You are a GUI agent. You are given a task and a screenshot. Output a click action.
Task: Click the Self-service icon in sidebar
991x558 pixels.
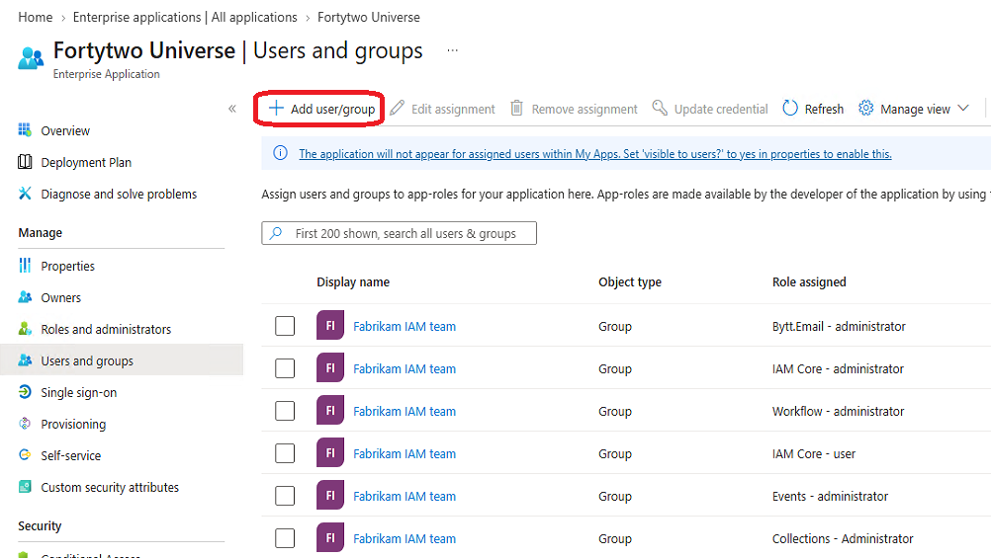pos(25,454)
